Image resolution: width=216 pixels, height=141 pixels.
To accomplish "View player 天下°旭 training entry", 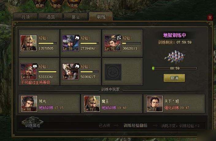I will [174, 104].
